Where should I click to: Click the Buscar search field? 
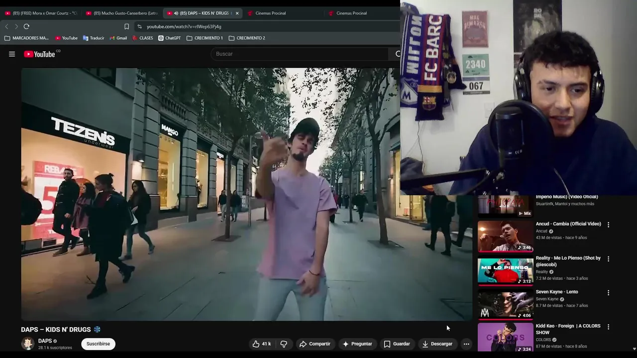pyautogui.click(x=300, y=54)
